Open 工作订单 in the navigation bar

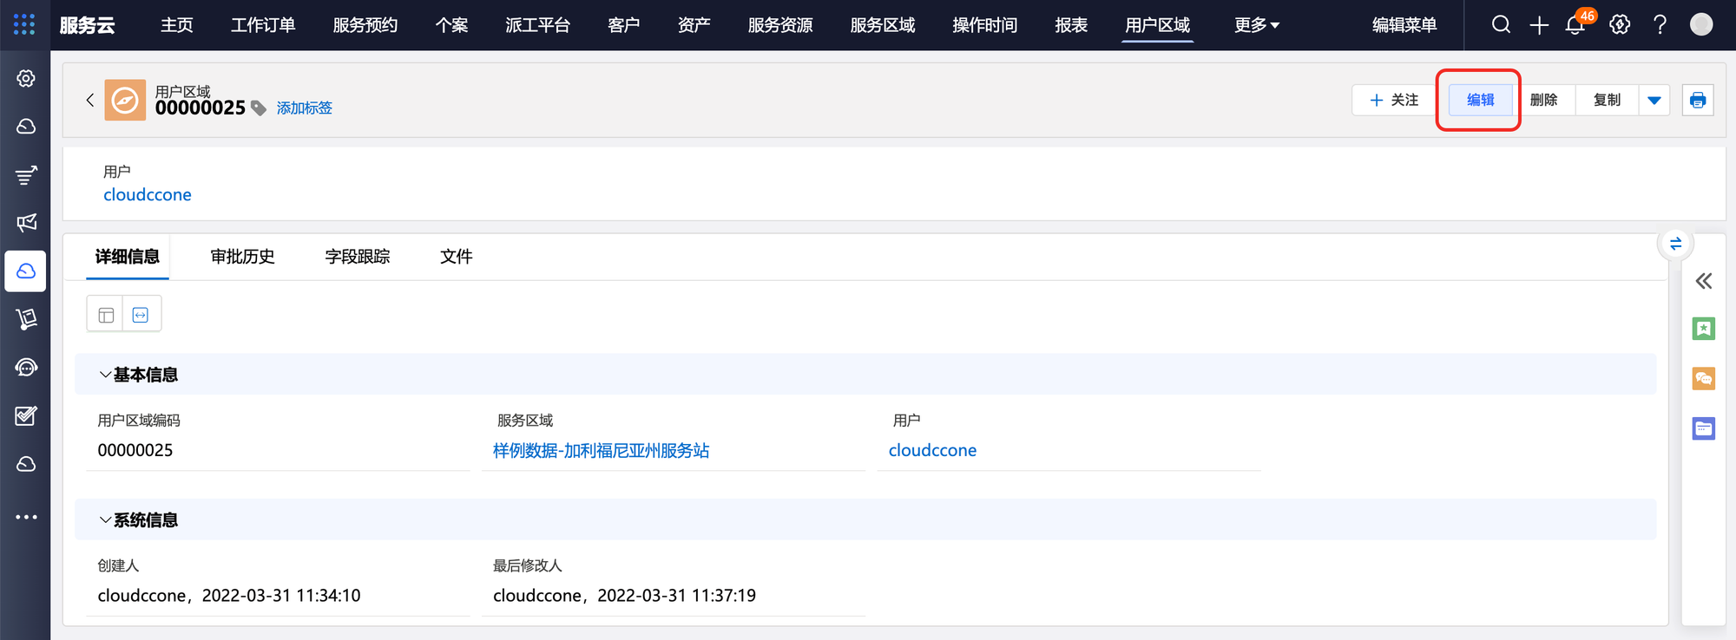(x=263, y=25)
